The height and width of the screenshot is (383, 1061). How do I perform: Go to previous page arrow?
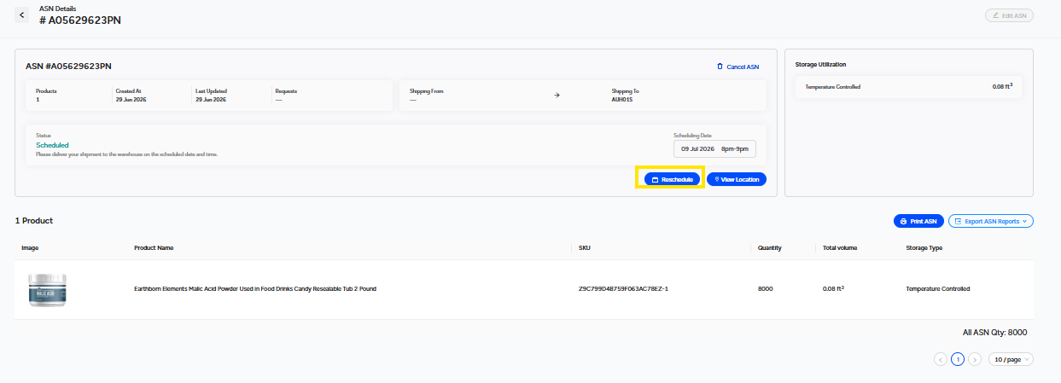941,359
